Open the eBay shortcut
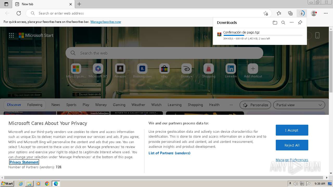Viewport: 333px width, 187px height. [164, 71]
